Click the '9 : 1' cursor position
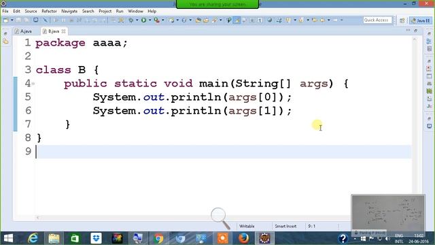 311,226
